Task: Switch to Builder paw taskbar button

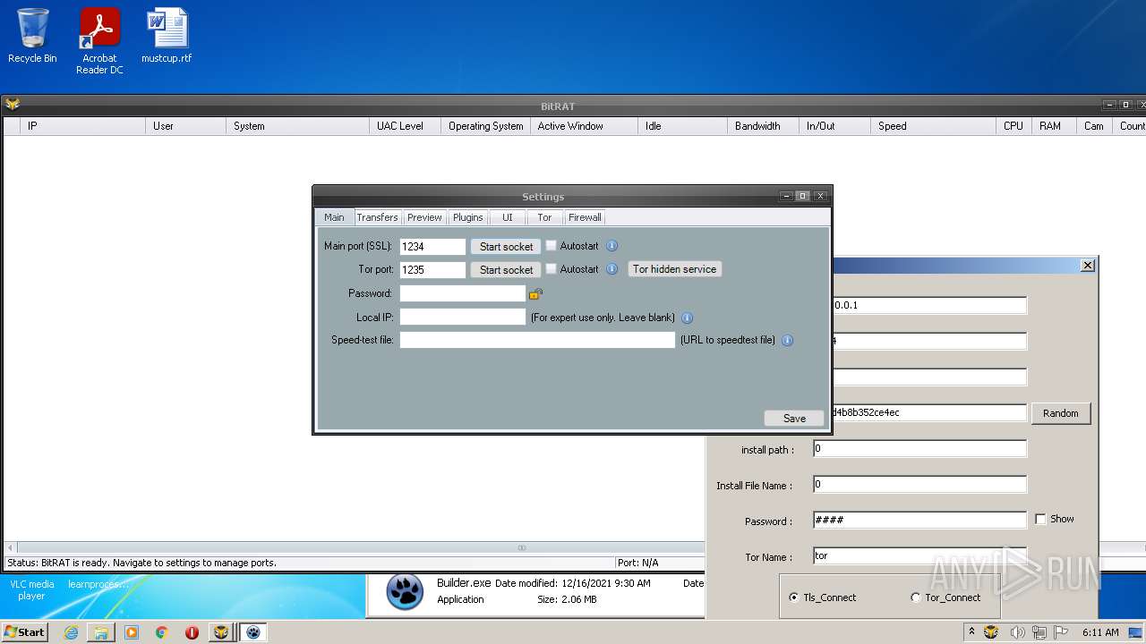Action: [x=253, y=632]
